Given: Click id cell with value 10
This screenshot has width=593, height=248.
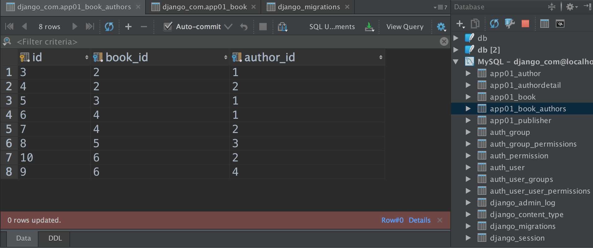Looking at the screenshot, I should tap(54, 158).
